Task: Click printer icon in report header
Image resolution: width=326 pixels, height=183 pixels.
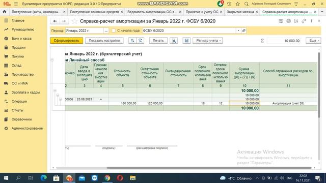Action: [289, 21]
